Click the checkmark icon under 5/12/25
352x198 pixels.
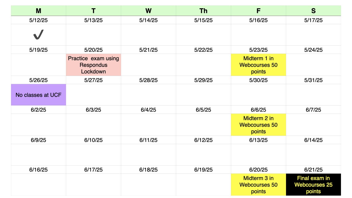pos(38,35)
